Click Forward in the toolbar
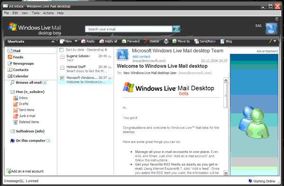 tap(131, 42)
